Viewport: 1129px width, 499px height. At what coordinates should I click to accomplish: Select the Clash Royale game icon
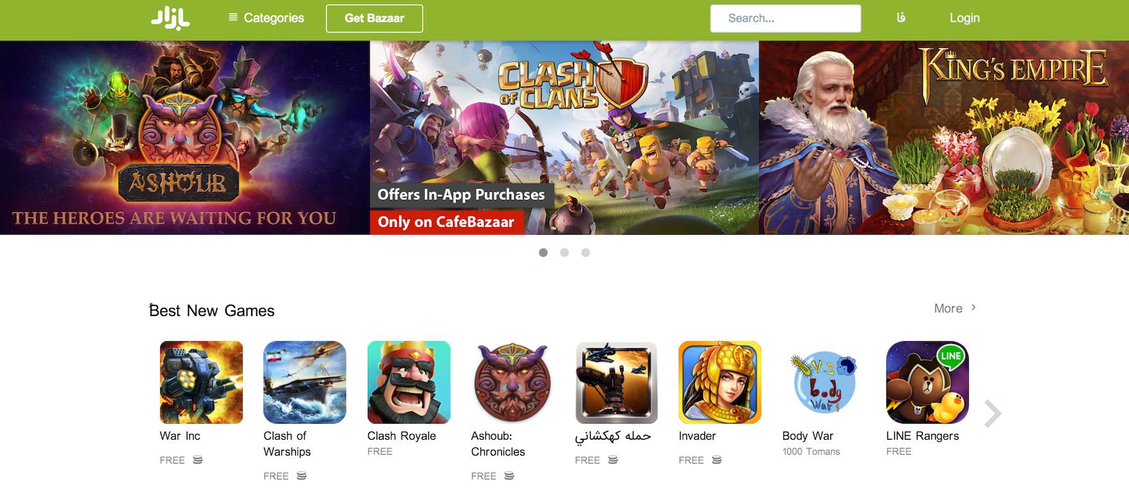[409, 382]
